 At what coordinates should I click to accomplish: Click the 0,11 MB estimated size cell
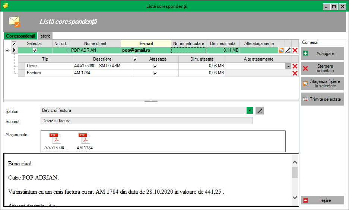(x=223, y=50)
